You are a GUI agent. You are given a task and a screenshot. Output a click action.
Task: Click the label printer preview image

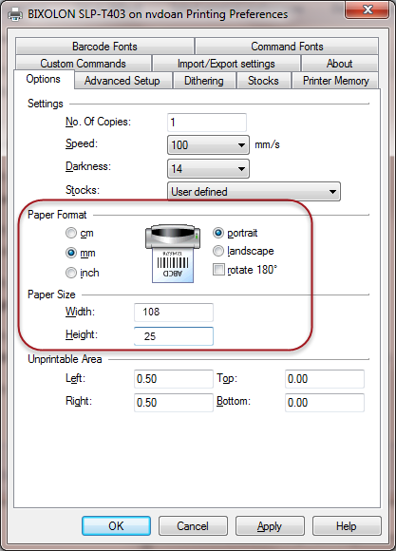173,254
